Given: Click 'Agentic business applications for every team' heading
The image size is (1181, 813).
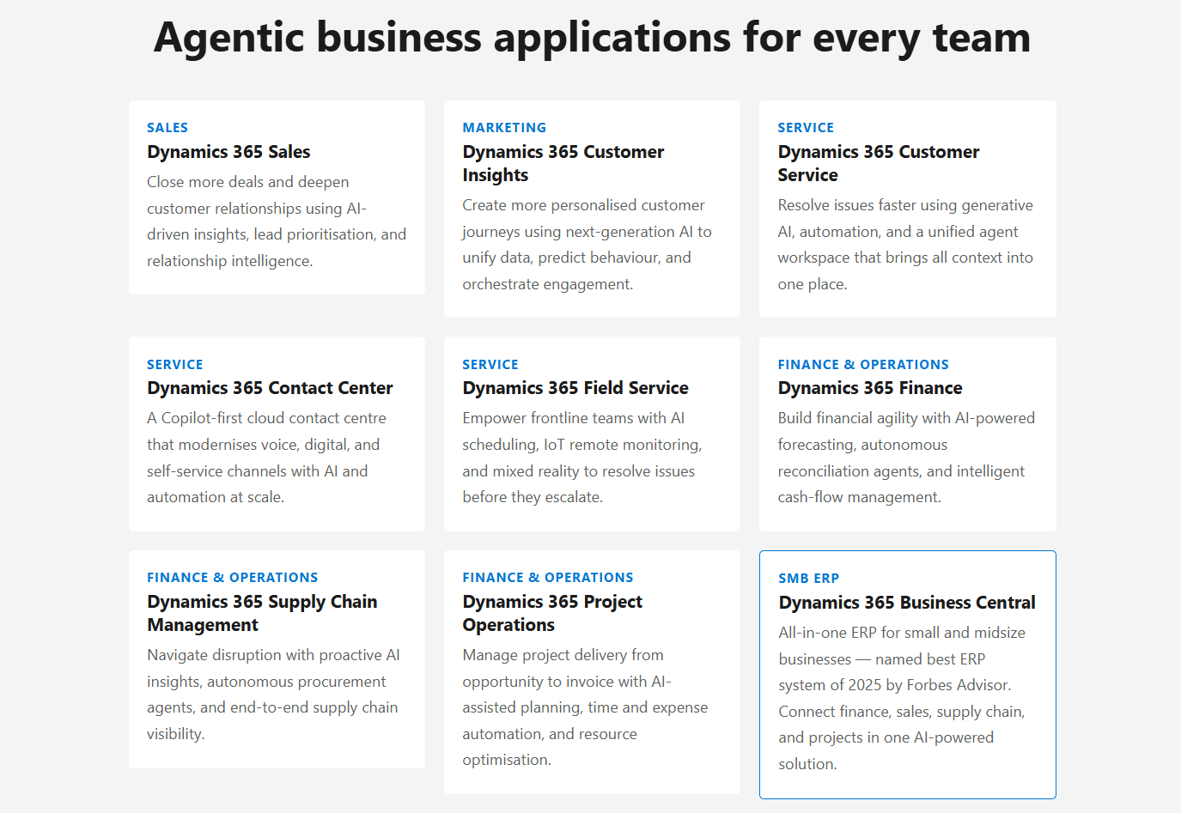Looking at the screenshot, I should click(x=592, y=38).
